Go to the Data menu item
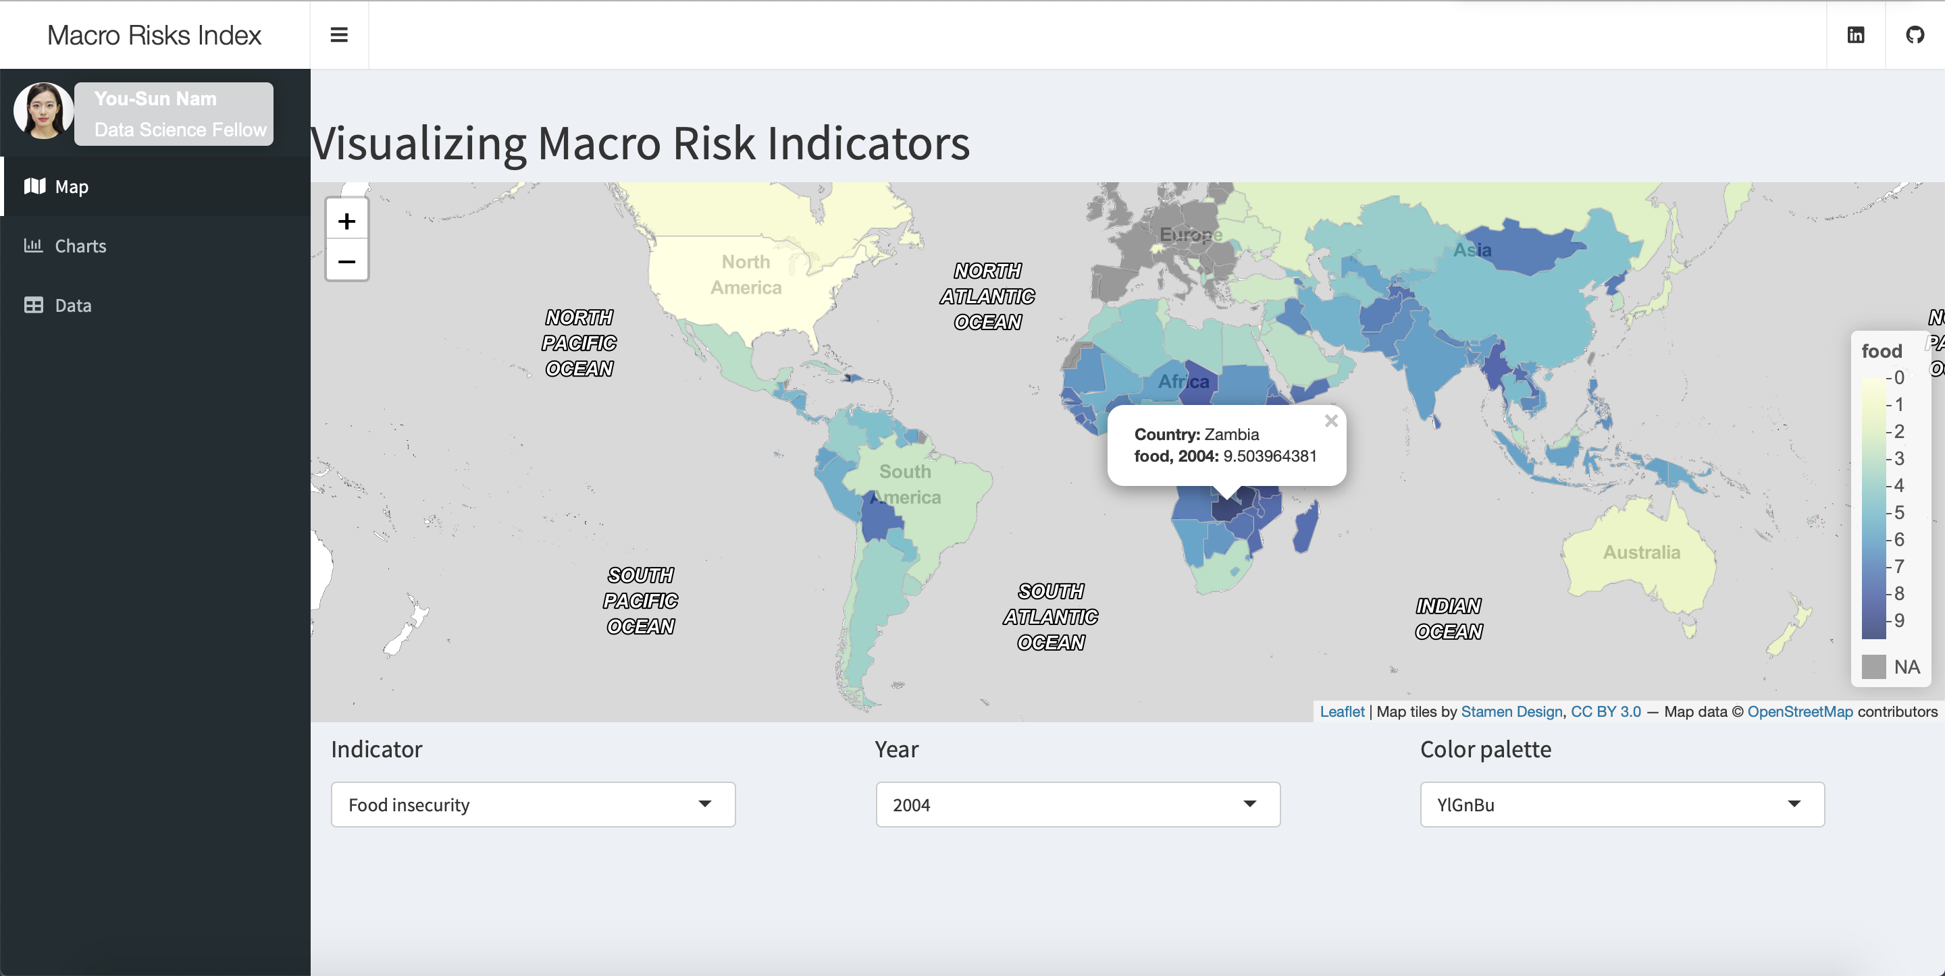This screenshot has width=1945, height=976. (x=72, y=306)
